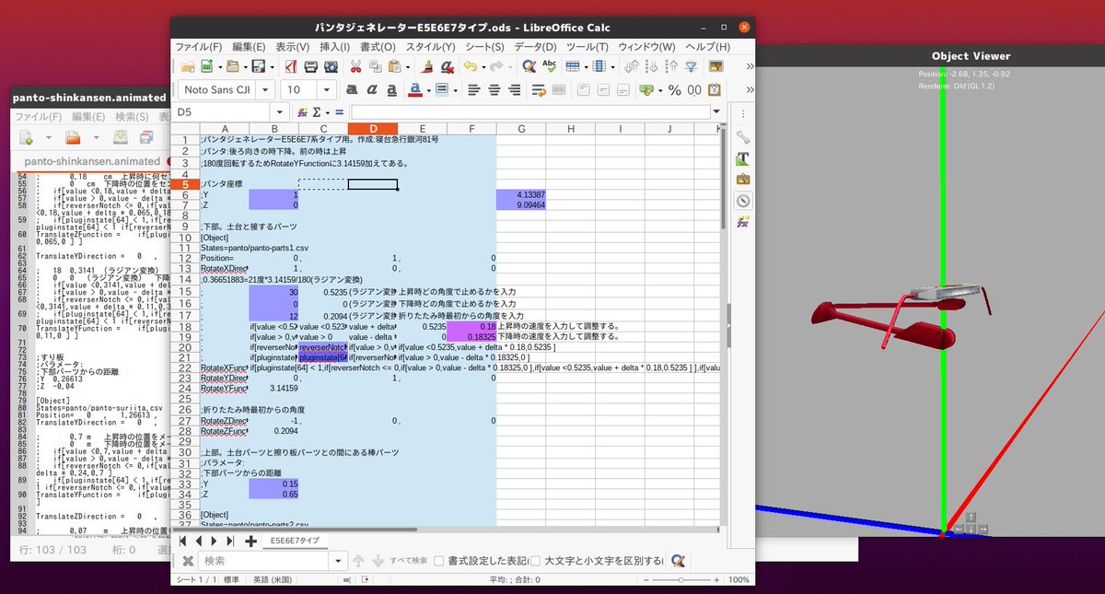Open the 編集(E) menu in Calc

click(x=249, y=46)
